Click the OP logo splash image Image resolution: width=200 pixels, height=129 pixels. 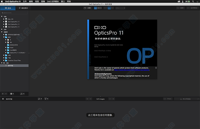[x=140, y=56]
